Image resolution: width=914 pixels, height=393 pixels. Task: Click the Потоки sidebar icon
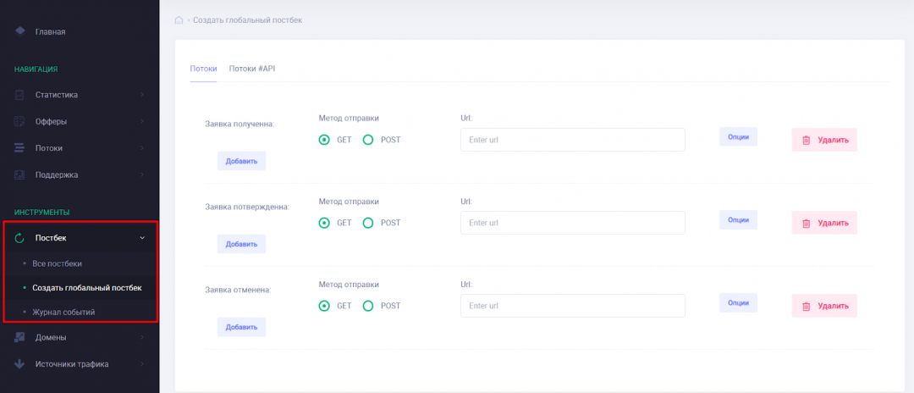(19, 148)
